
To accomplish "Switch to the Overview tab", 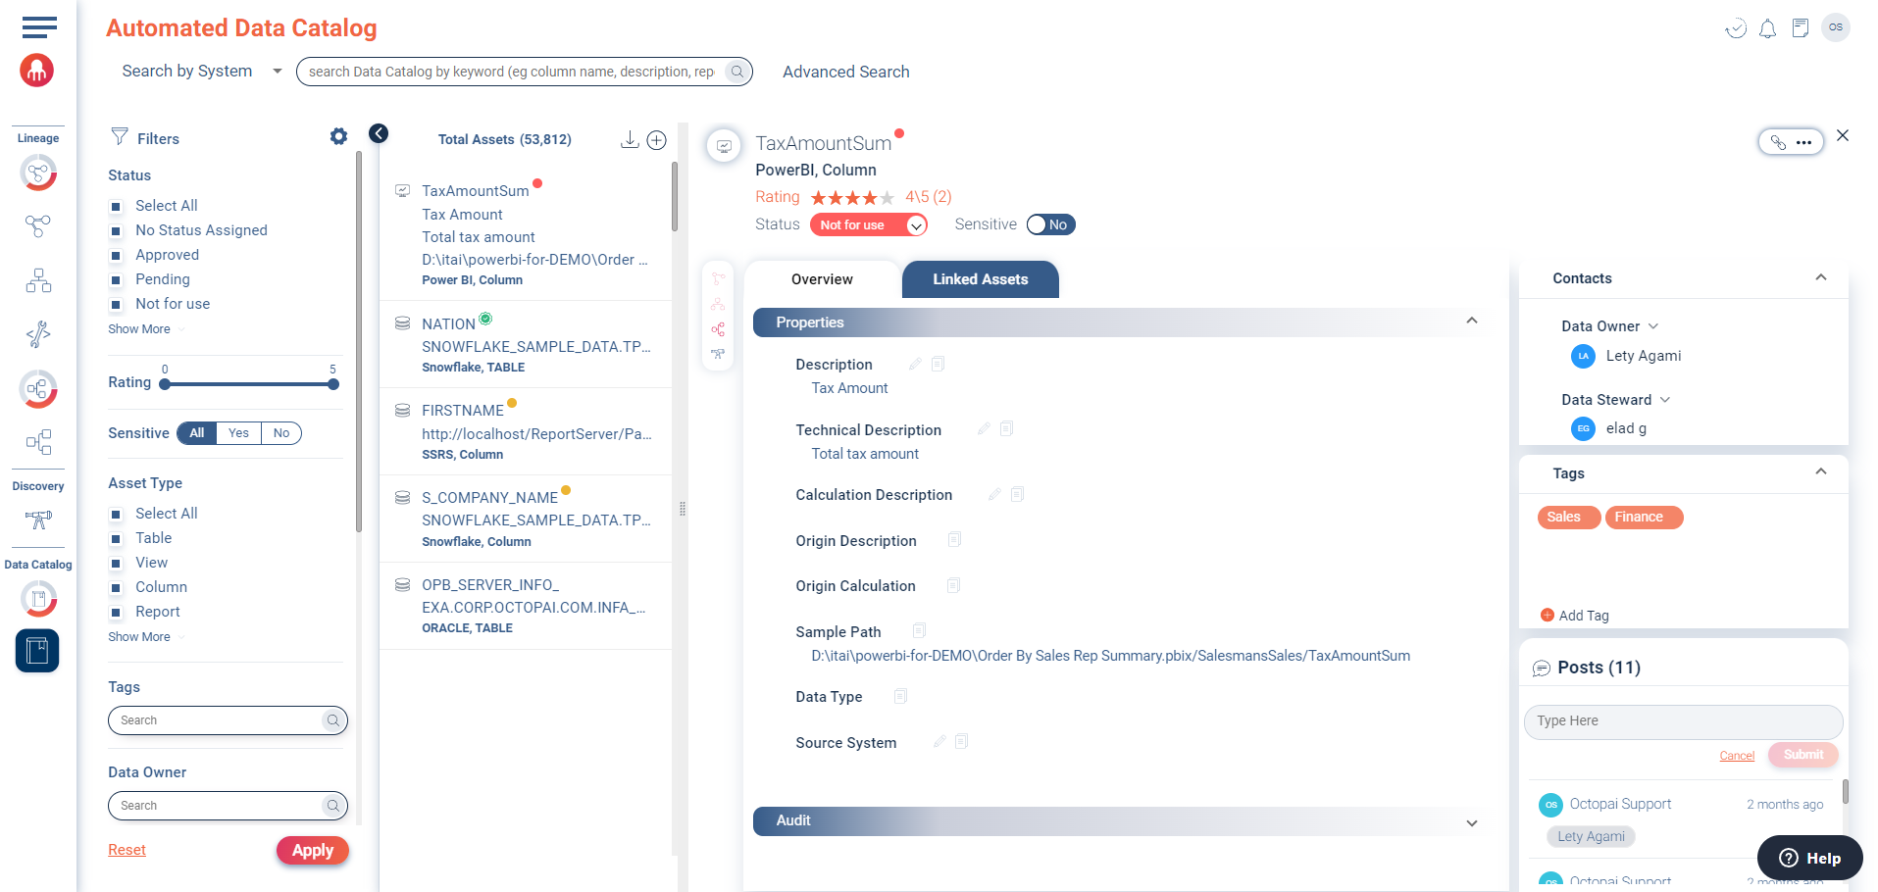I will click(822, 279).
